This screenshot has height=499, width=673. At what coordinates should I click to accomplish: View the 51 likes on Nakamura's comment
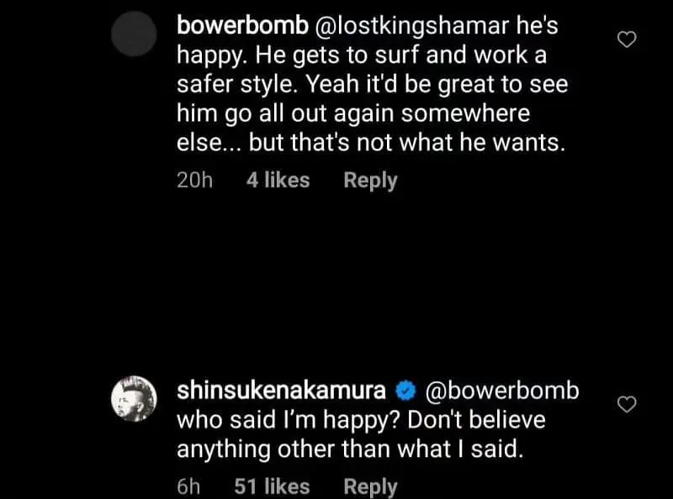271,486
